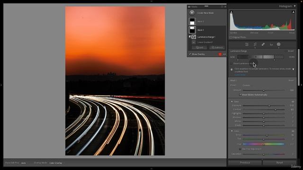
Task: Enable Use Fine Adjustment checkbox
Action: click(240, 149)
